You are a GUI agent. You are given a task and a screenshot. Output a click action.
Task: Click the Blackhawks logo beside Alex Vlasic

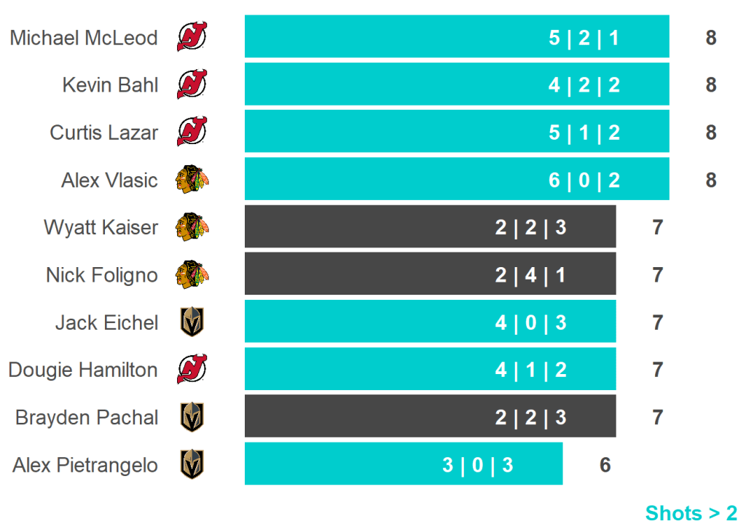192,180
